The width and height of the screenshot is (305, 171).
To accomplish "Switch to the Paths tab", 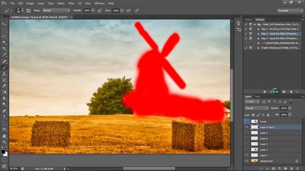I will click(x=257, y=96).
